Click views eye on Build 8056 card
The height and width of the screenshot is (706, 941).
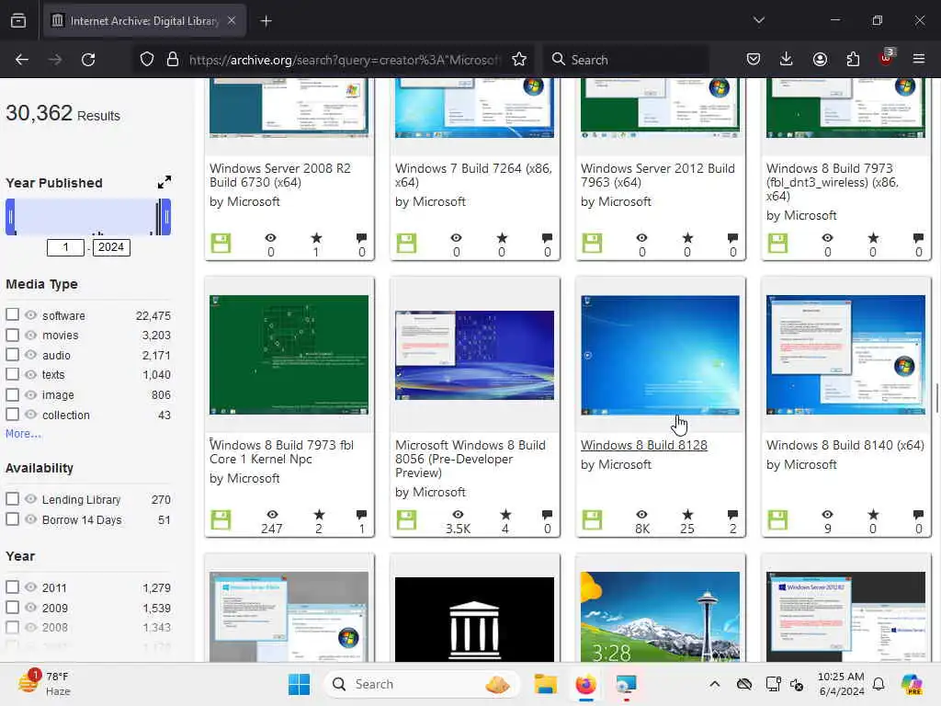pos(458,515)
